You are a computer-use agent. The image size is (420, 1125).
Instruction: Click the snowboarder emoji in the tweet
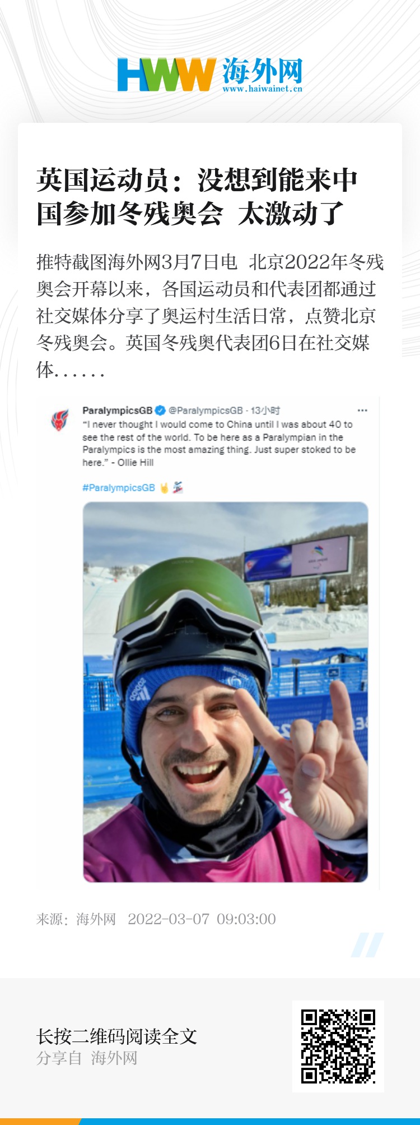click(178, 488)
